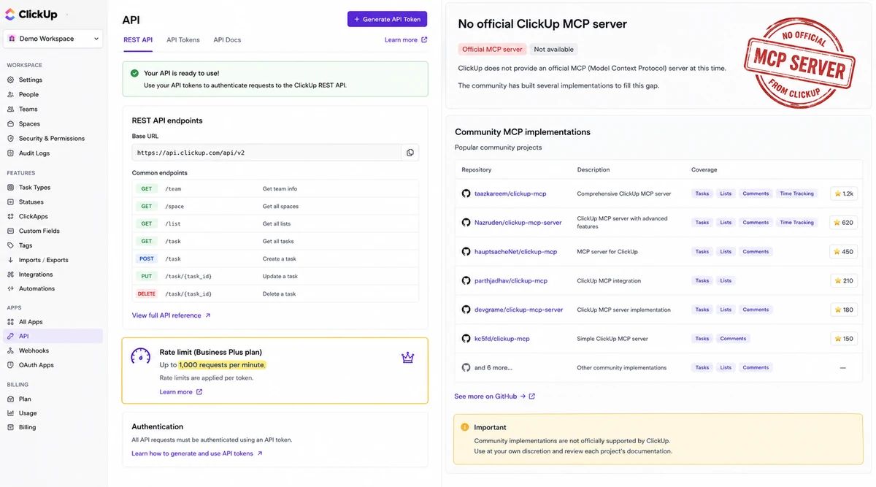Open the People icon in the sidebar
The height and width of the screenshot is (487, 876).
[11, 94]
